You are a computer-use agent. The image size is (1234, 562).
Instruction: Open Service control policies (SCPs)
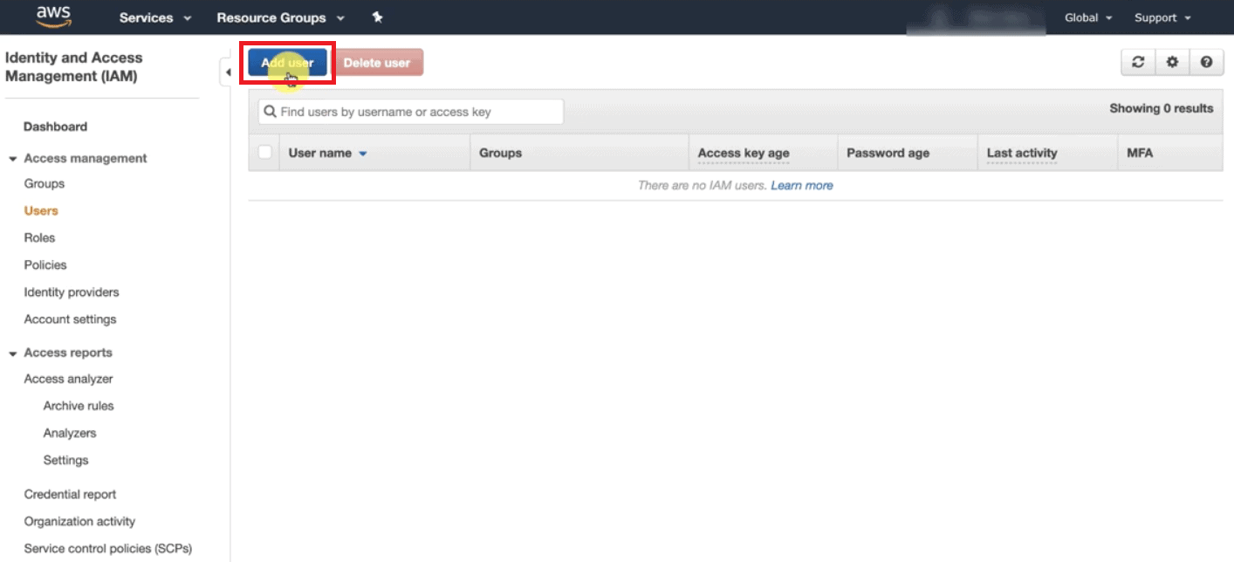point(107,549)
